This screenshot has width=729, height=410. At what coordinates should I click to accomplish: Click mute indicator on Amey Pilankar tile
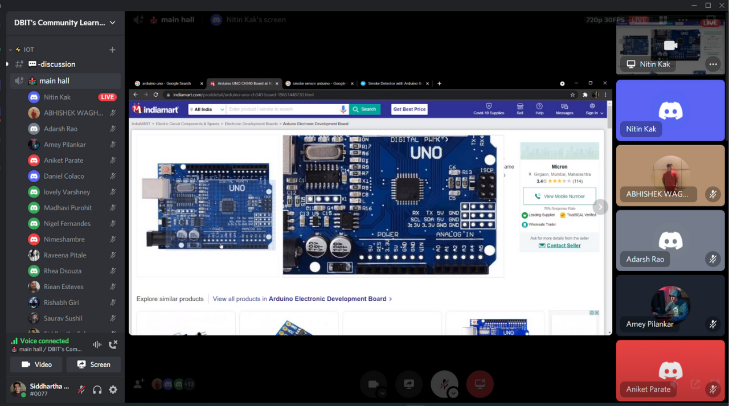pos(713,324)
